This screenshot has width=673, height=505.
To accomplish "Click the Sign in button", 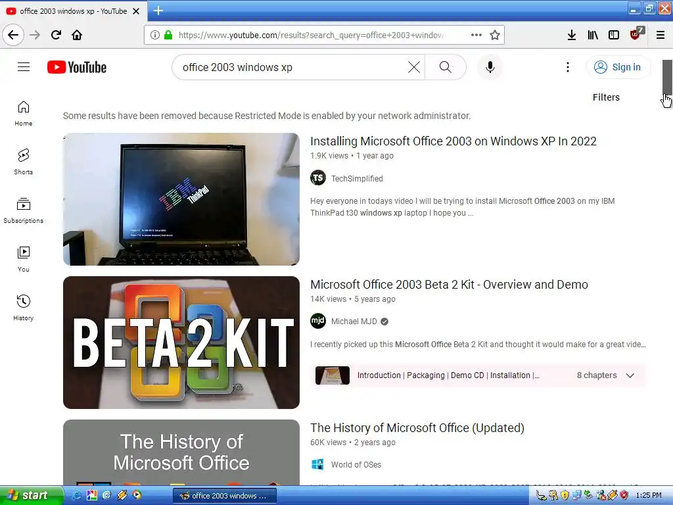I will point(618,67).
